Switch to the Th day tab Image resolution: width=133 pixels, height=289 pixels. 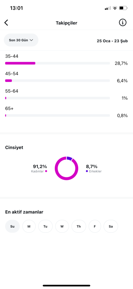[79, 227]
